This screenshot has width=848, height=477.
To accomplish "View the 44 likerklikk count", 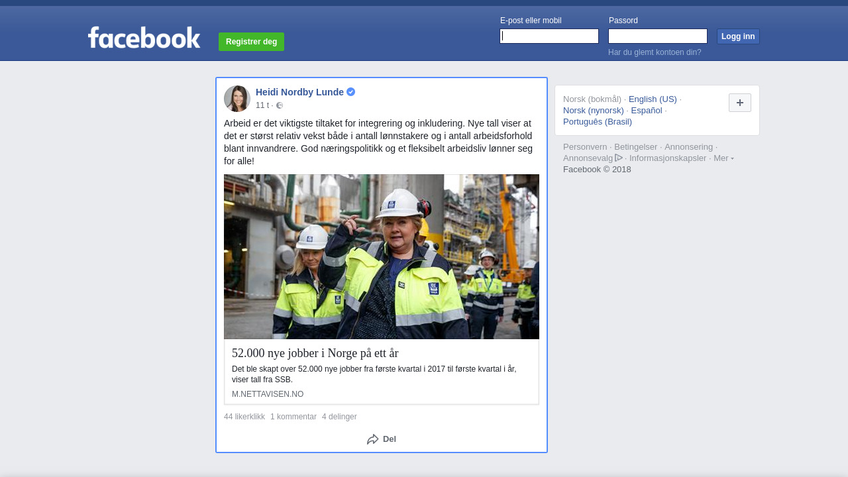I will coord(244,417).
